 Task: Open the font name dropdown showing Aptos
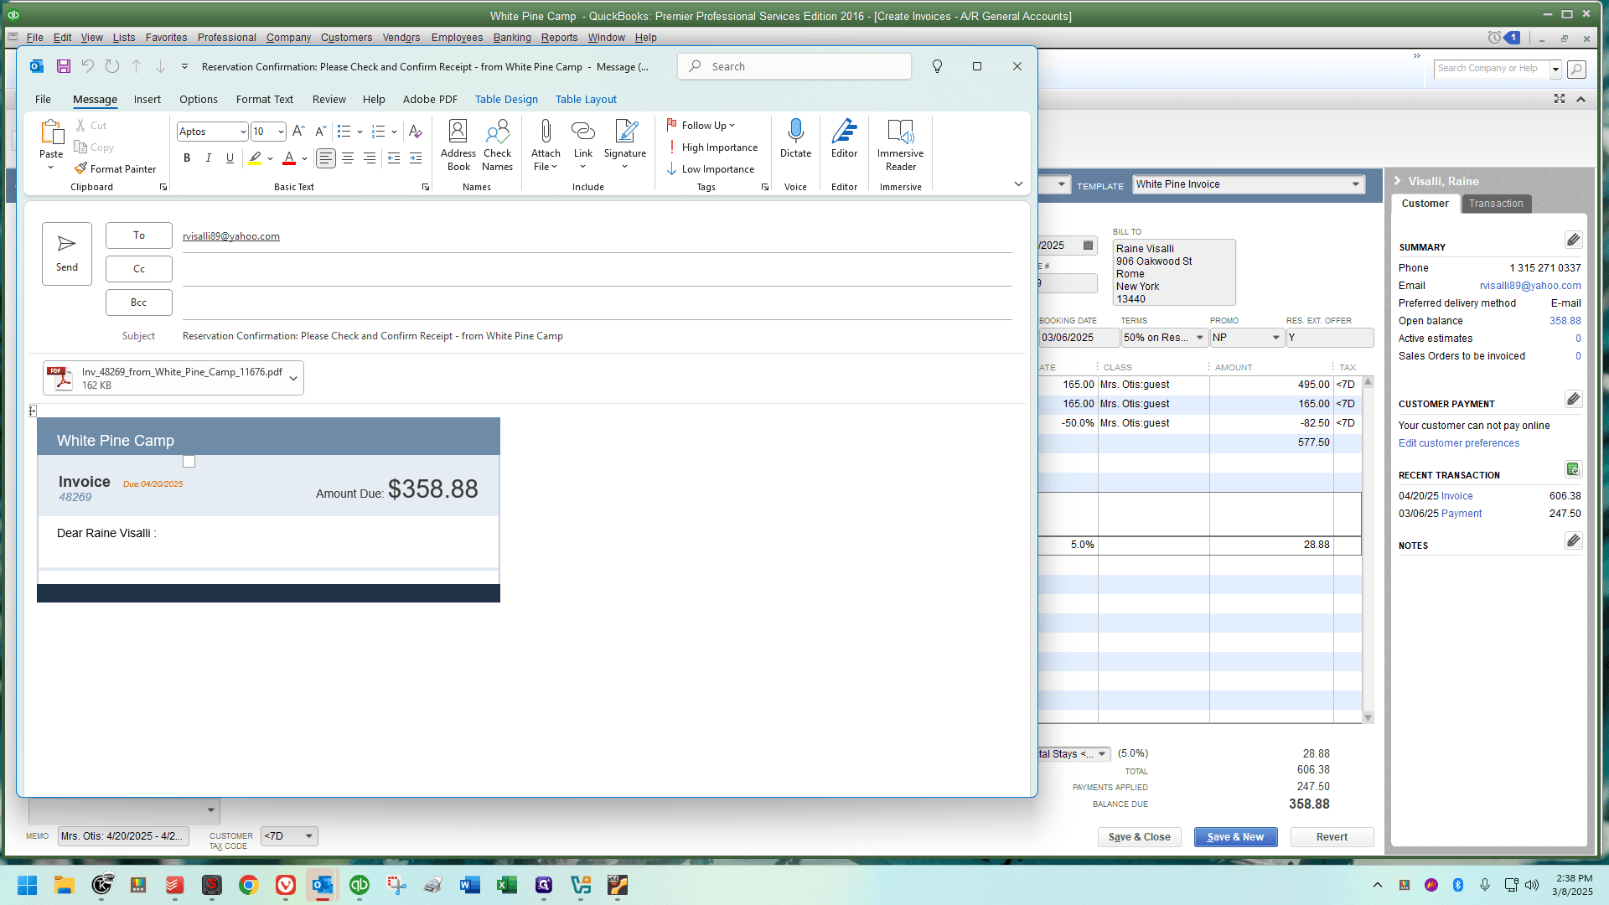(243, 132)
